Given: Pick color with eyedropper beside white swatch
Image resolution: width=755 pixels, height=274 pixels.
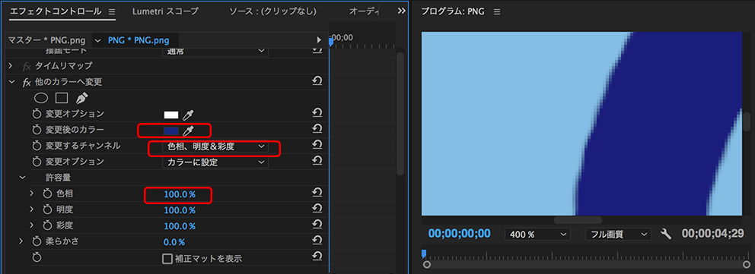Looking at the screenshot, I should (188, 115).
